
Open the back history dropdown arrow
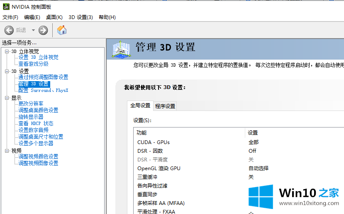(33, 30)
